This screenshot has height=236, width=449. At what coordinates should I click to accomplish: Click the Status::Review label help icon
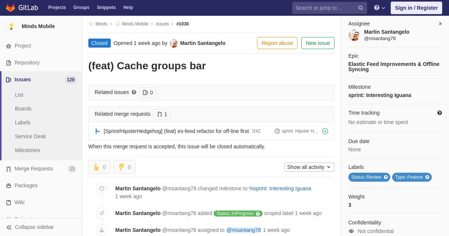(386, 177)
